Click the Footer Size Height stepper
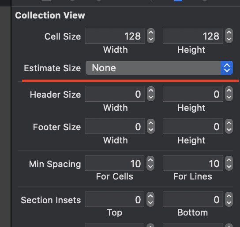 pyautogui.click(x=229, y=126)
